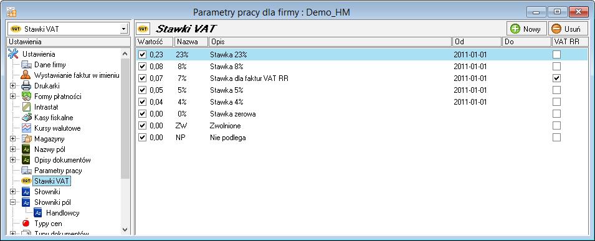Disable VAT RR for Stawka dla faktur VAT RR
595x241 pixels.
click(556, 78)
